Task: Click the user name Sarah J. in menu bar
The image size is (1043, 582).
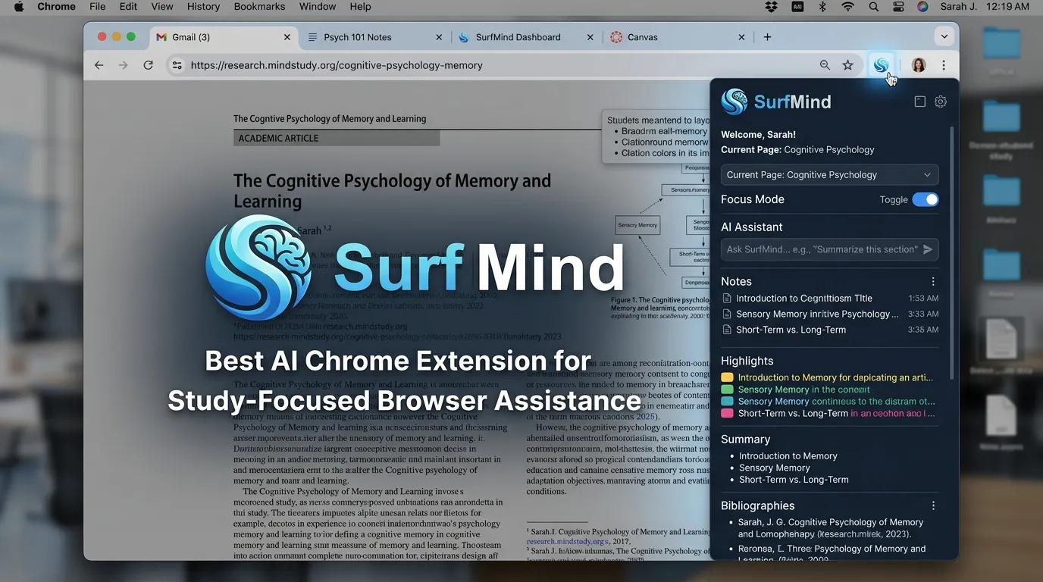Action: (958, 7)
